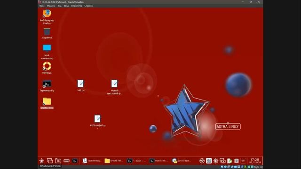Click the brightness tray icon
This screenshot has width=301, height=169.
[216, 161]
